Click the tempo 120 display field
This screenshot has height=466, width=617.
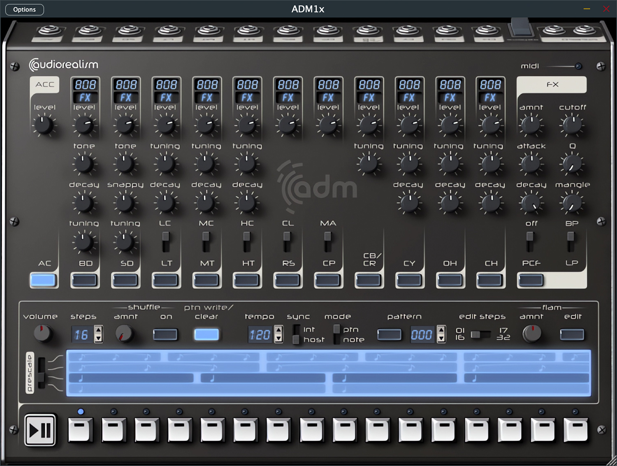[260, 335]
